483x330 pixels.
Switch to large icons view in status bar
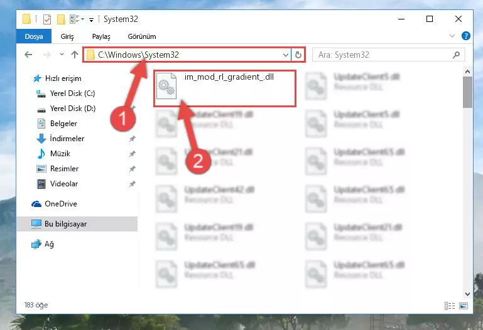click(x=464, y=306)
